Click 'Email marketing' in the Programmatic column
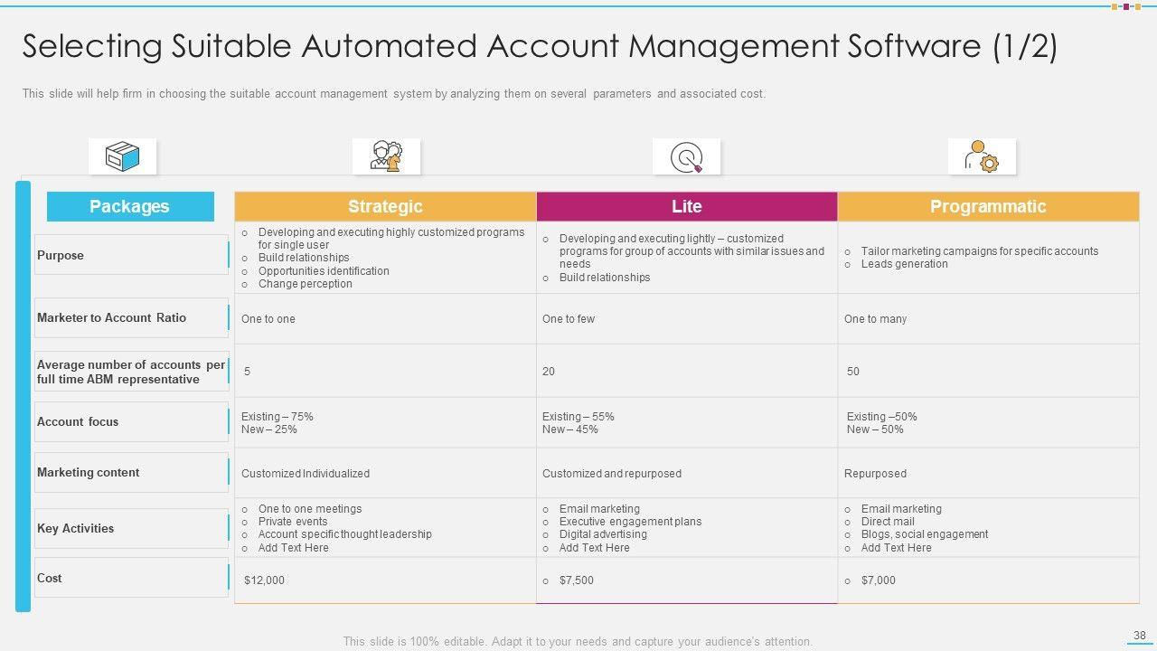Viewport: 1157px width, 651px height. [x=901, y=509]
